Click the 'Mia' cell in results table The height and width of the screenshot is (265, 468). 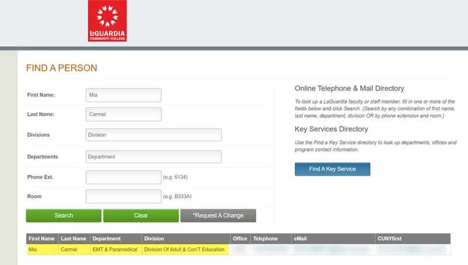pyautogui.click(x=42, y=249)
